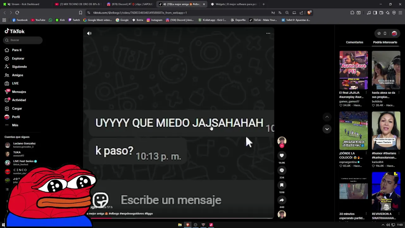Image resolution: width=405 pixels, height=228 pixels.
Task: Focus the Buscar search field
Action: pos(23,40)
